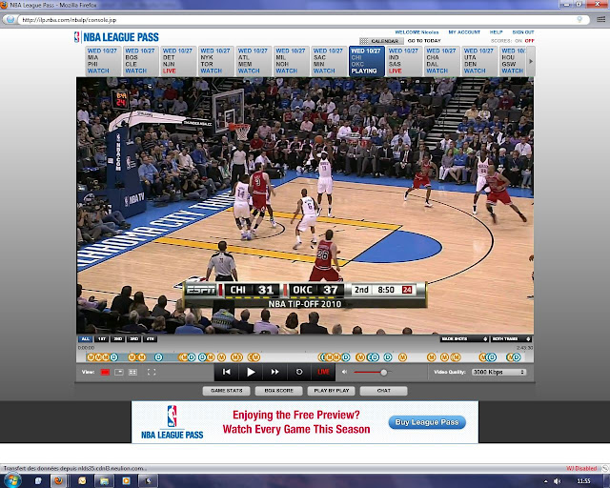Click the game video area
The height and width of the screenshot is (488, 610).
(x=305, y=206)
